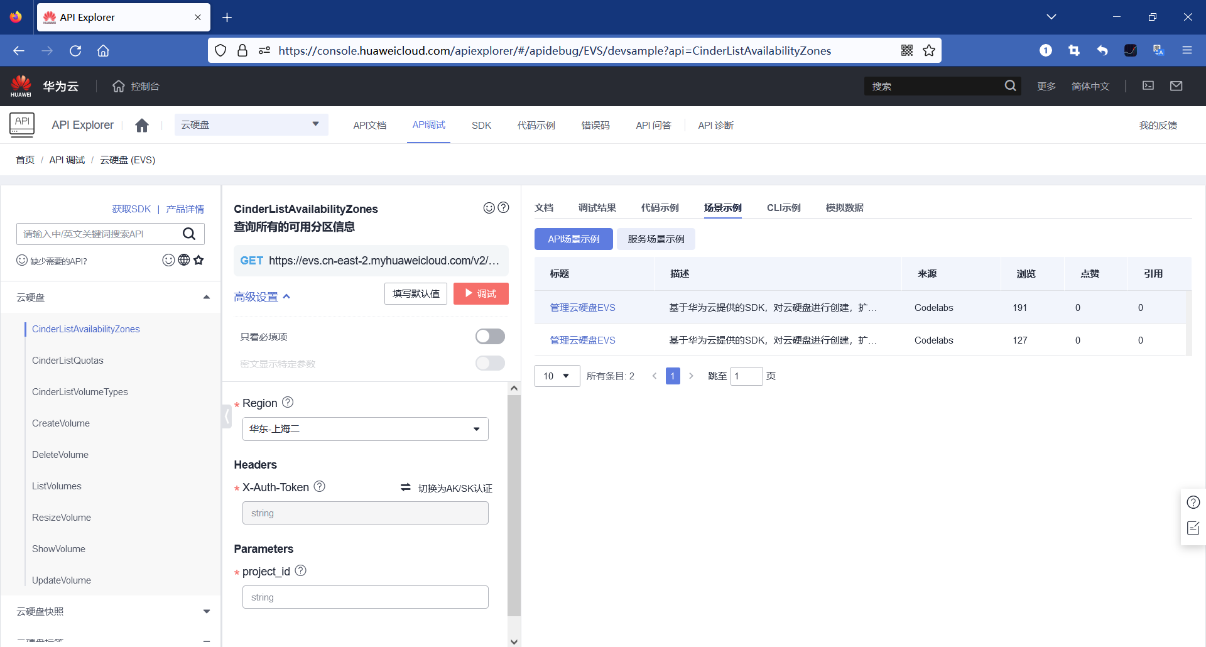Click the AK/SK switch icon beside X-Auth-Token
The width and height of the screenshot is (1206, 647).
pos(405,487)
